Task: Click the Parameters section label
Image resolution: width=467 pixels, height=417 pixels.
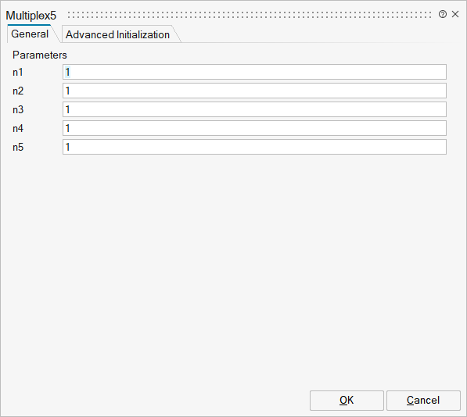Action: tap(40, 55)
